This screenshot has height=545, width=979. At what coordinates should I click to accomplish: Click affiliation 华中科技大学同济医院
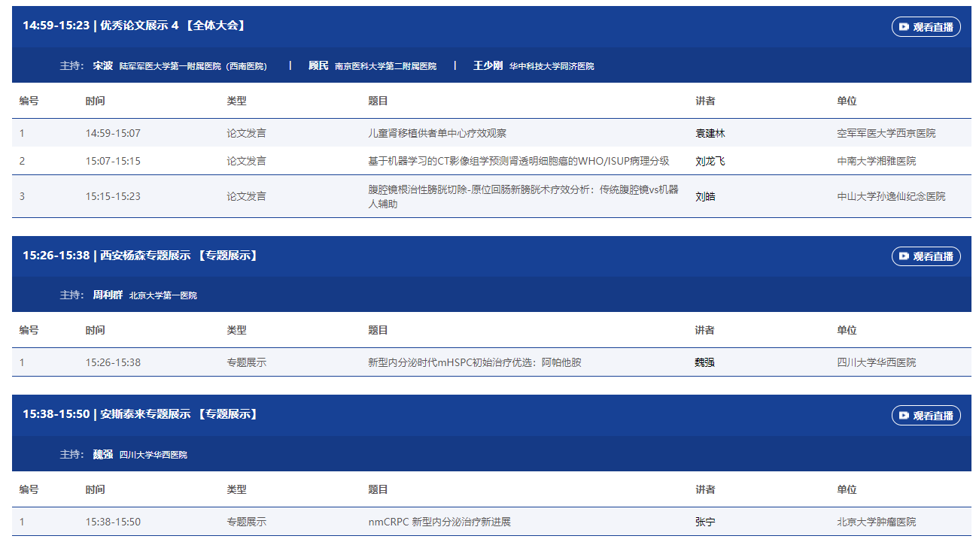552,66
